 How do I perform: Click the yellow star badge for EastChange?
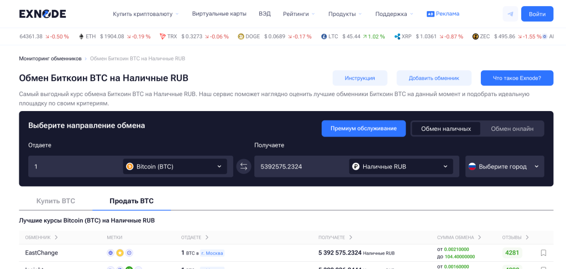pos(120,253)
